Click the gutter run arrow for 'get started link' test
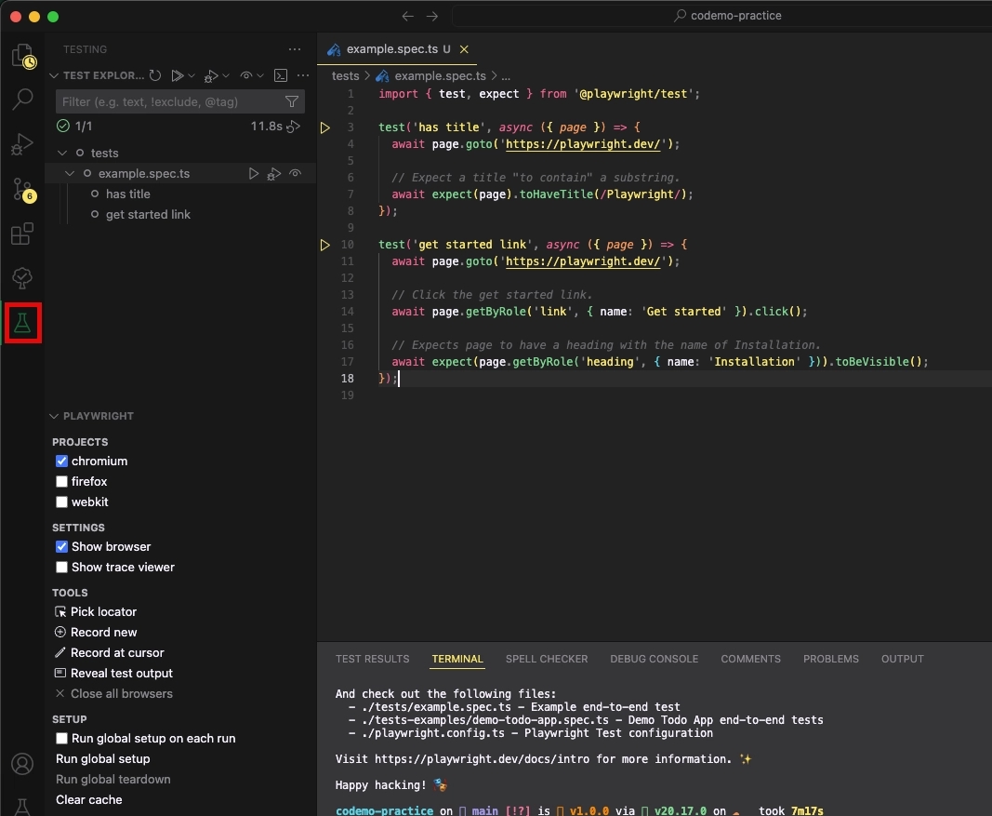The image size is (992, 816). click(324, 245)
